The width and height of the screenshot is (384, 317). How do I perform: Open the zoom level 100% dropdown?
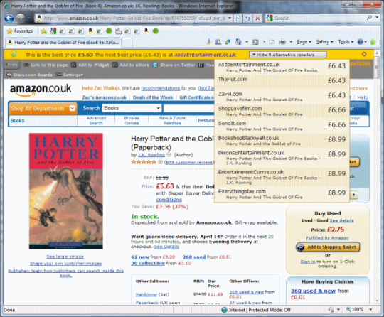(x=370, y=310)
